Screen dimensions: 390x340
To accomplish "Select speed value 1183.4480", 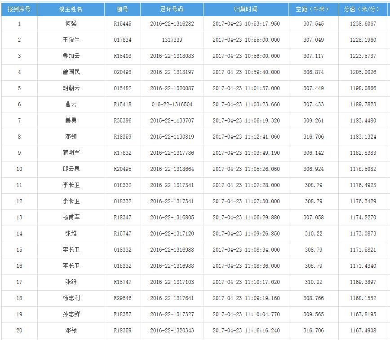I will [363, 121].
